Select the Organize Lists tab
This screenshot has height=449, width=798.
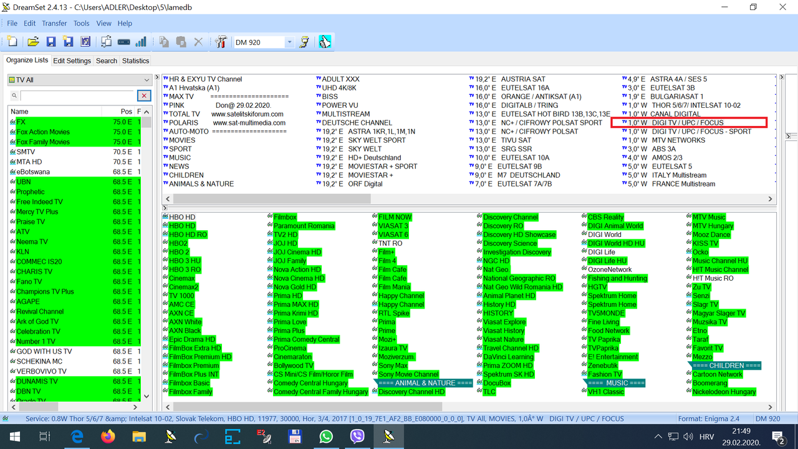point(27,60)
